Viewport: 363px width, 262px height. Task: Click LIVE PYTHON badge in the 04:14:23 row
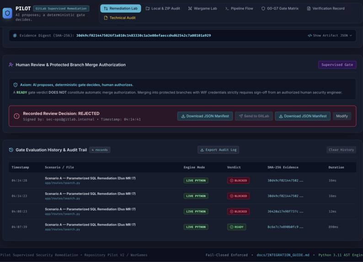[x=196, y=196]
